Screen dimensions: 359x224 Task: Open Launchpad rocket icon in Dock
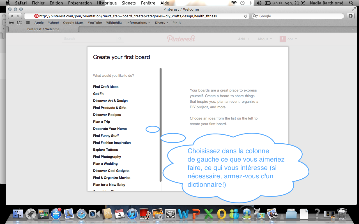(31, 214)
